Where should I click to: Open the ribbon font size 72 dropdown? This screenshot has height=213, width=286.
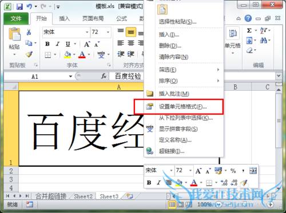[x=108, y=32]
